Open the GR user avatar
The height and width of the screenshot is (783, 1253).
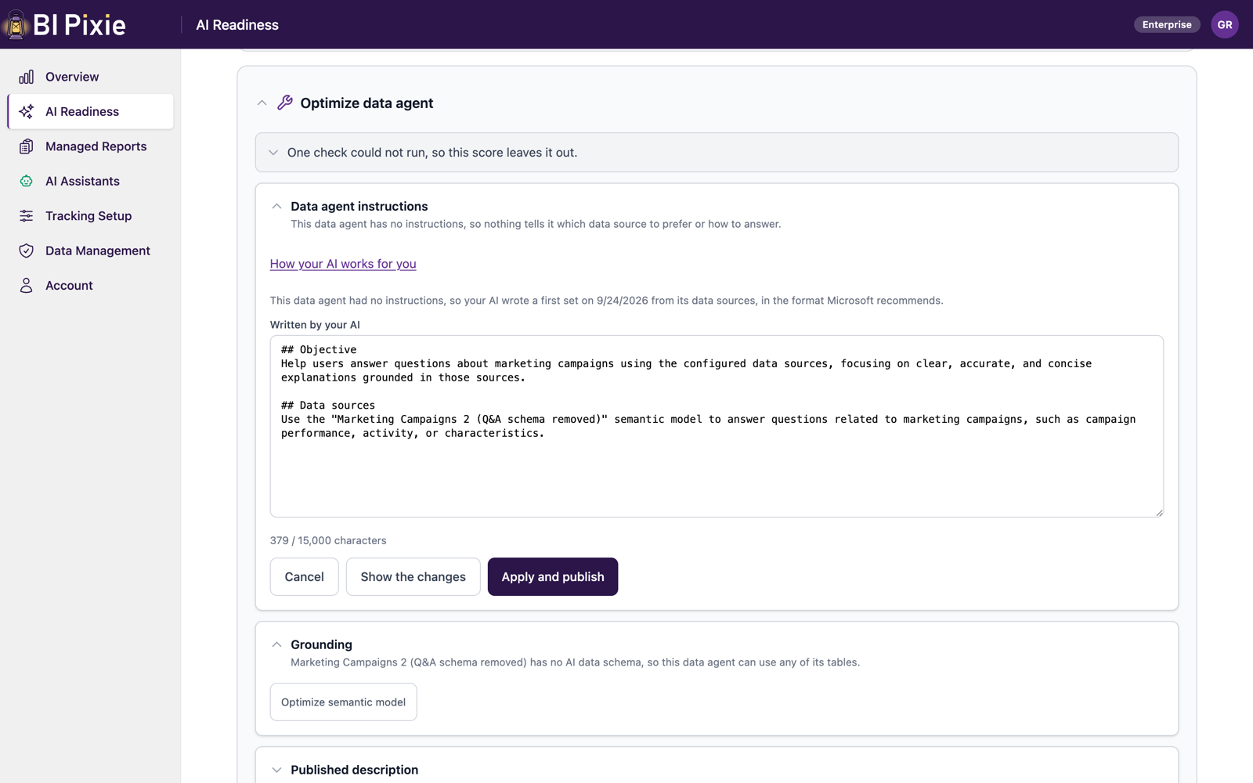(1225, 24)
